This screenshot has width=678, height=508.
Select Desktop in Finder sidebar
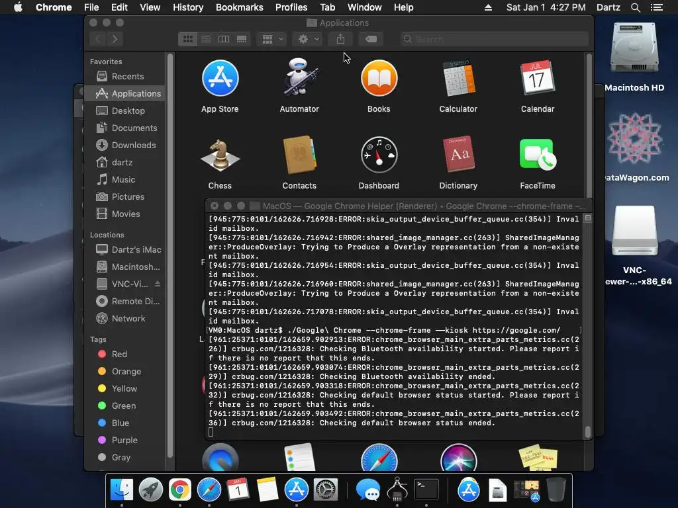[124, 110]
